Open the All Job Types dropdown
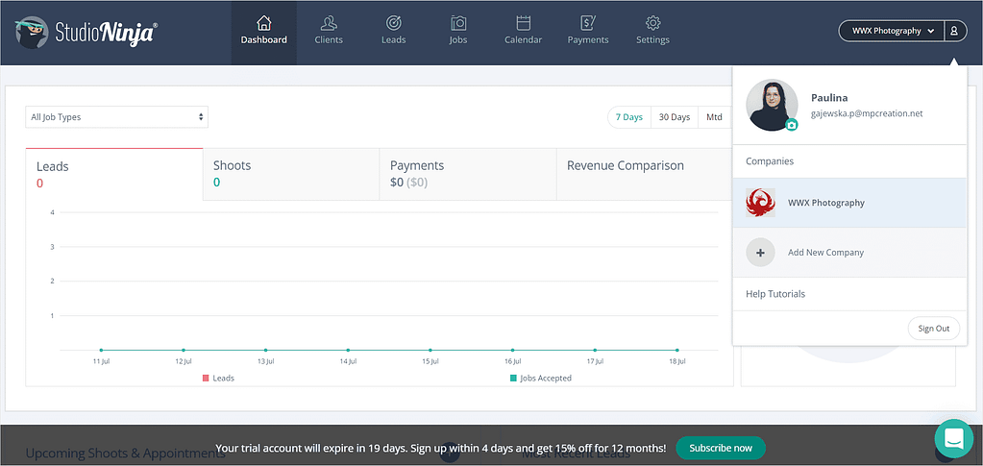This screenshot has height=466, width=983. coord(116,116)
